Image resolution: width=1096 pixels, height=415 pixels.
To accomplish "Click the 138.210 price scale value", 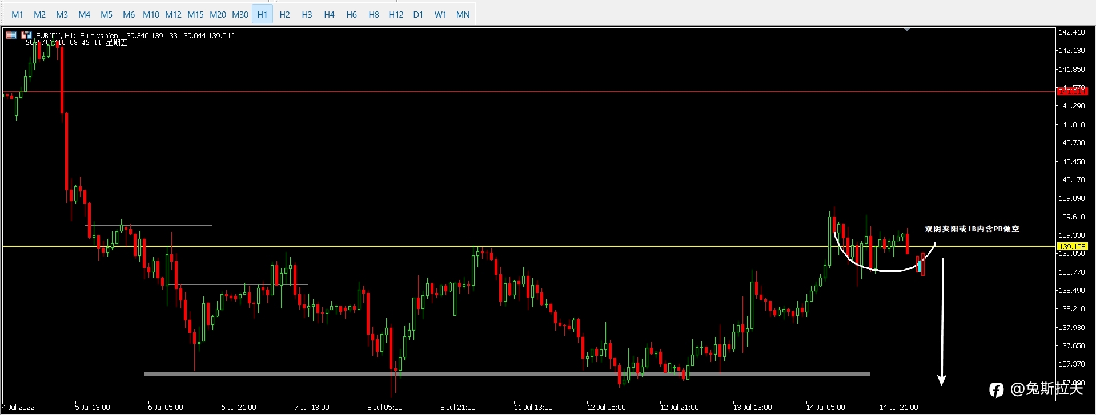I will (1071, 308).
